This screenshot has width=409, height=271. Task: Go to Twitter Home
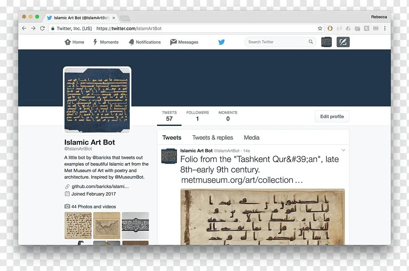(74, 42)
